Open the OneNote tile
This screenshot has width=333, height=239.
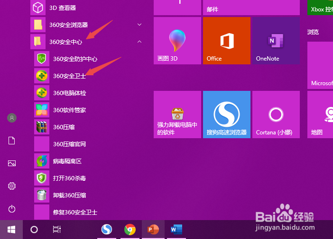click(x=276, y=41)
